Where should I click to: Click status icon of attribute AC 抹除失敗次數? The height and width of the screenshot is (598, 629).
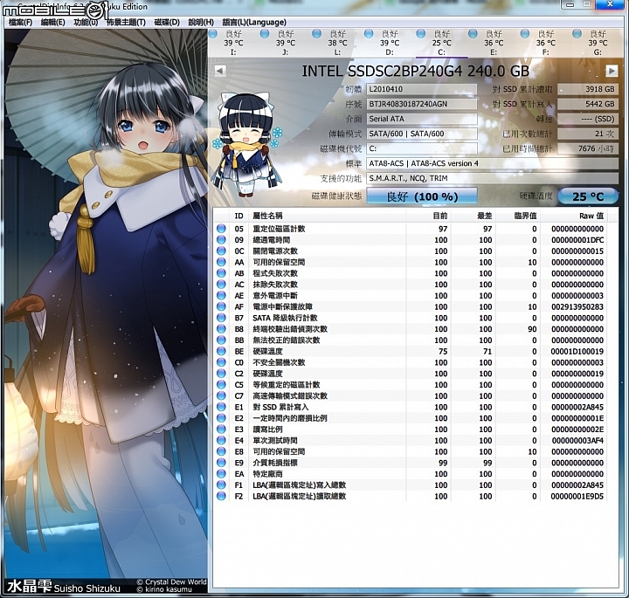pyautogui.click(x=221, y=285)
